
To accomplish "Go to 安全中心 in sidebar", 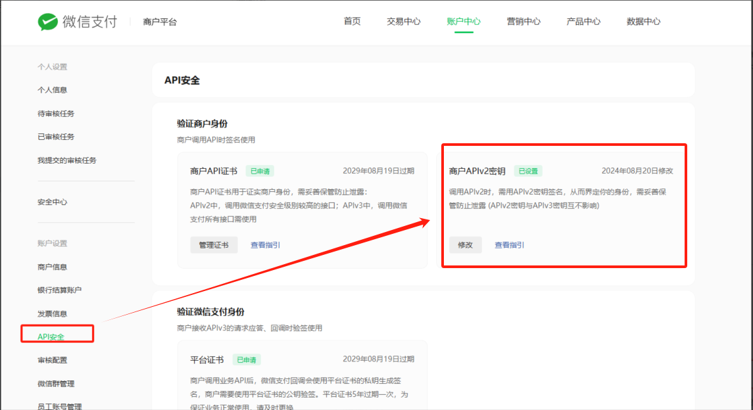I will tap(52, 202).
